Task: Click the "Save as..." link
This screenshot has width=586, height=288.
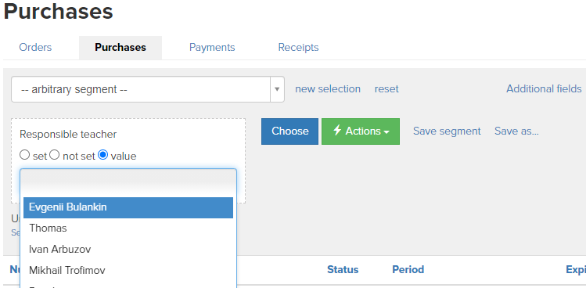Action: (516, 131)
